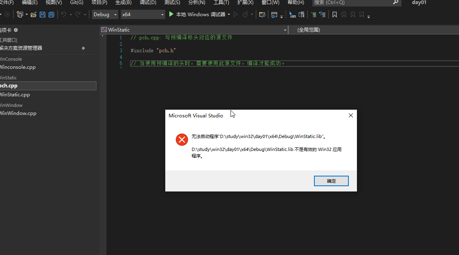The width and height of the screenshot is (459, 255).
Task: Clear all bookmarks icon
Action: (361, 15)
